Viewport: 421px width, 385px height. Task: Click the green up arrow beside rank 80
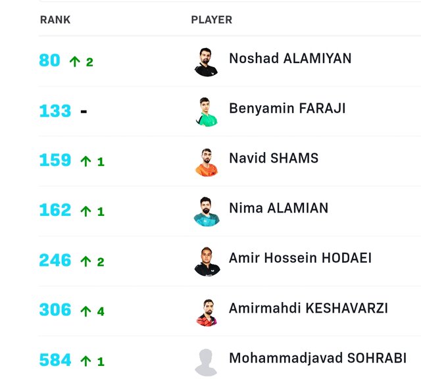[x=75, y=62]
